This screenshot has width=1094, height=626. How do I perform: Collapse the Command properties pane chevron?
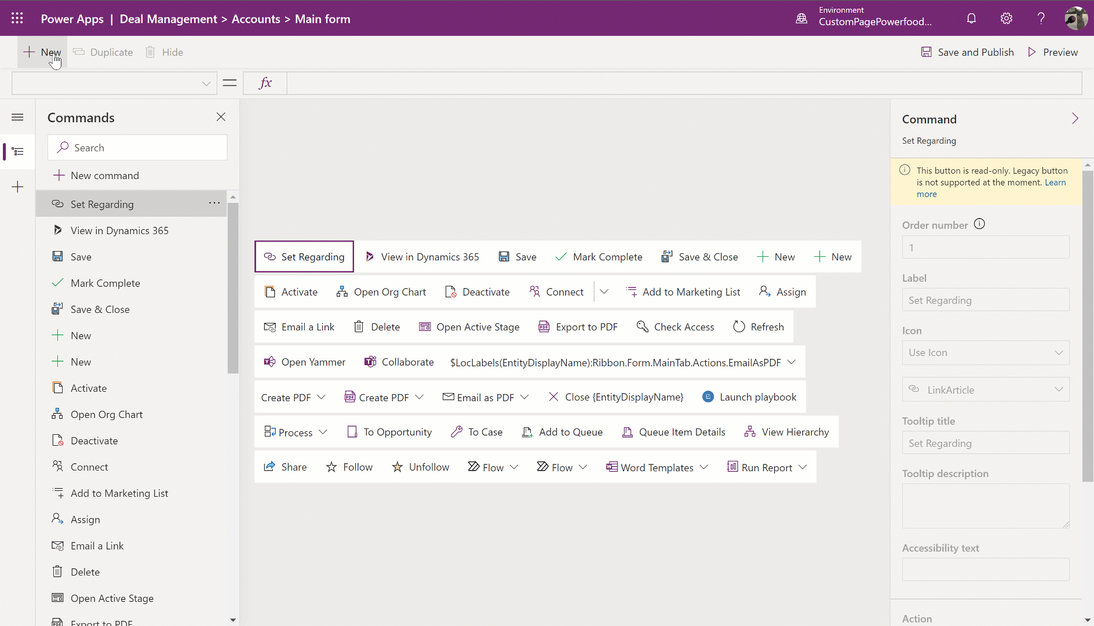1075,119
